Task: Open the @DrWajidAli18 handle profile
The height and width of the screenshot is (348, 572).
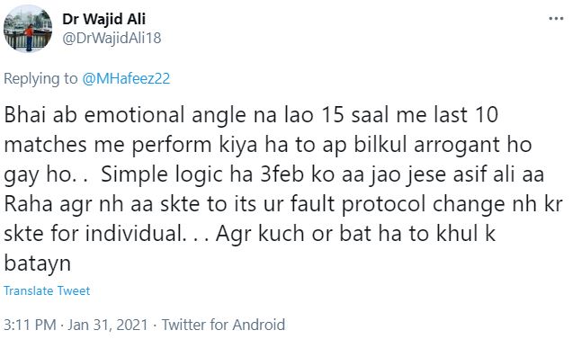Action: point(112,38)
